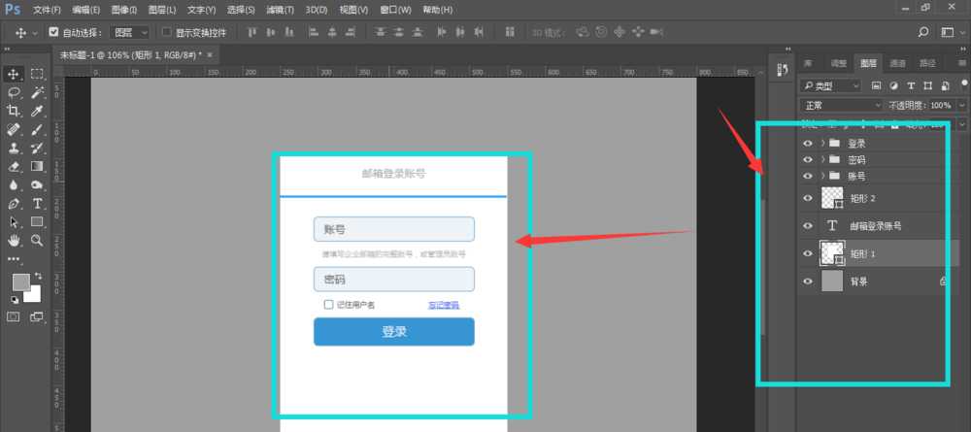Choose the Zoom tool in toolbar
The width and height of the screenshot is (971, 432).
coord(37,240)
